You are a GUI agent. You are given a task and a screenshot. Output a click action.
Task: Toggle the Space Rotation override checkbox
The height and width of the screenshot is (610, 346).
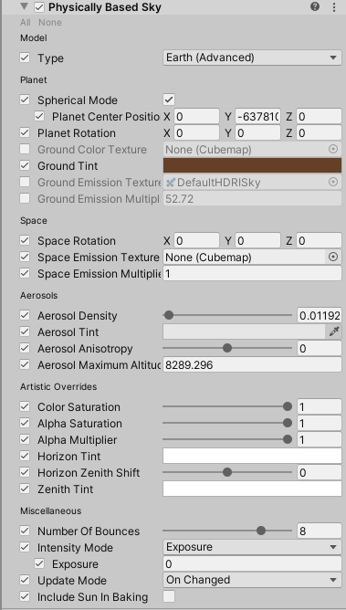[25, 240]
